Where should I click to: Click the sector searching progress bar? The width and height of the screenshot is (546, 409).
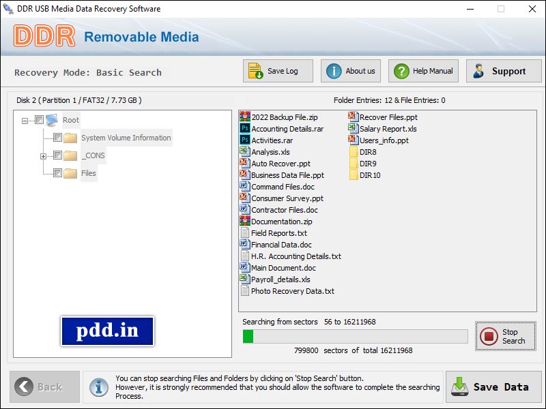click(x=355, y=335)
